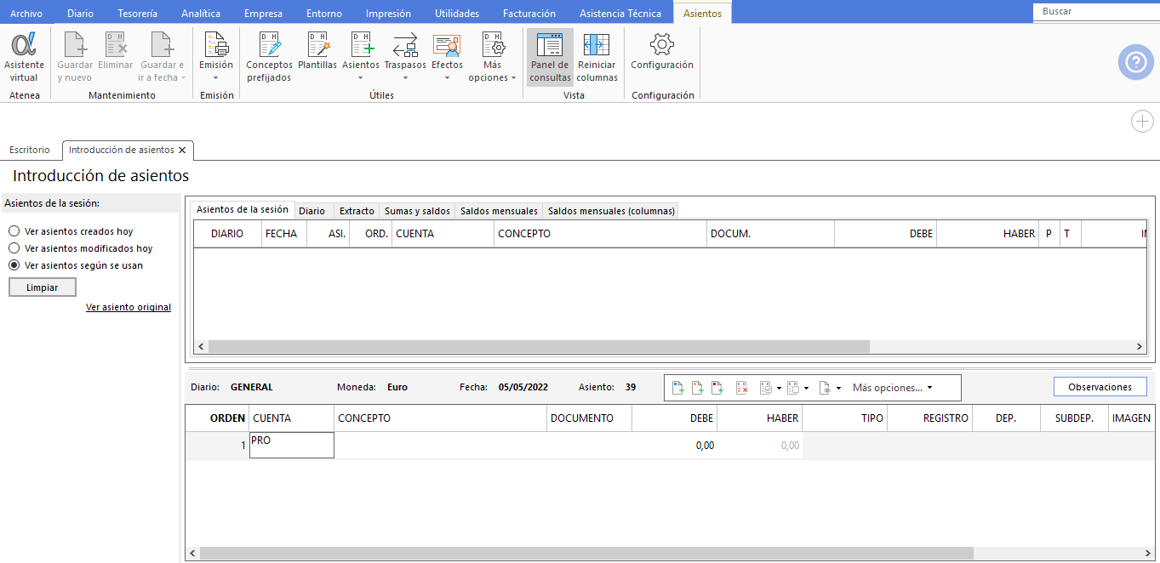The image size is (1160, 563).
Task: Click Guardar e ir a fecha
Action: coord(162,56)
